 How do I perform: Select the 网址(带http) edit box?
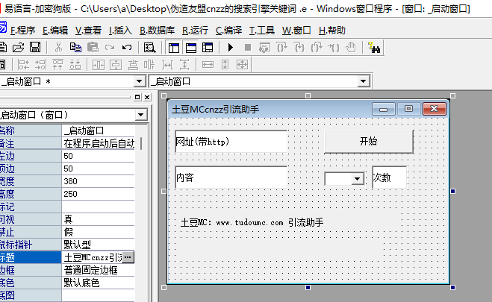231,142
